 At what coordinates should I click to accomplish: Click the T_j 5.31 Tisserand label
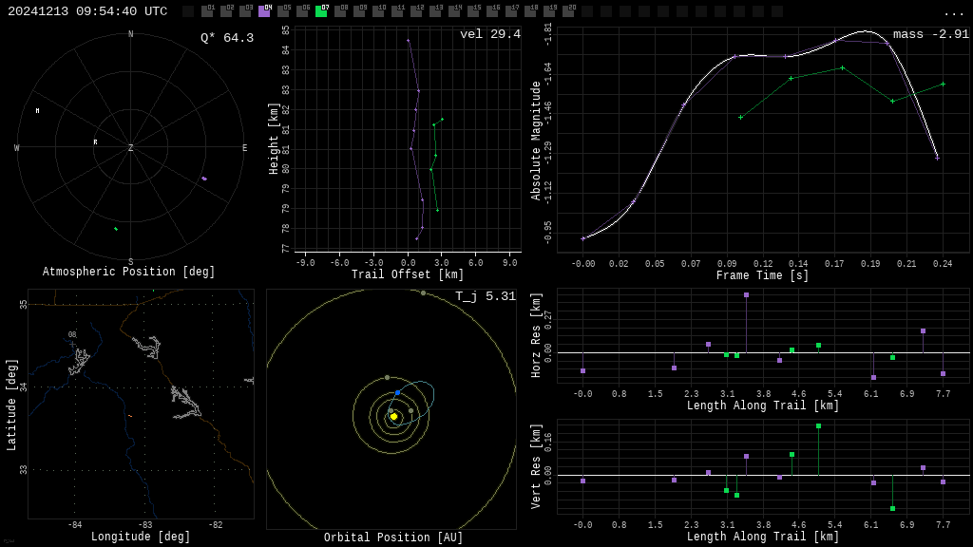pos(485,296)
